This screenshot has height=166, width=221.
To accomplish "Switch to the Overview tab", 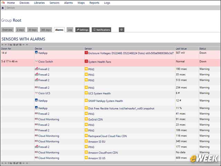I will click(7, 30).
